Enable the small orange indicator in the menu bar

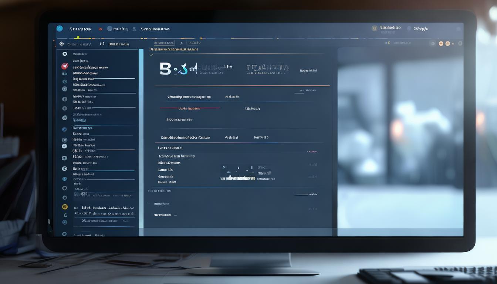pos(100,28)
